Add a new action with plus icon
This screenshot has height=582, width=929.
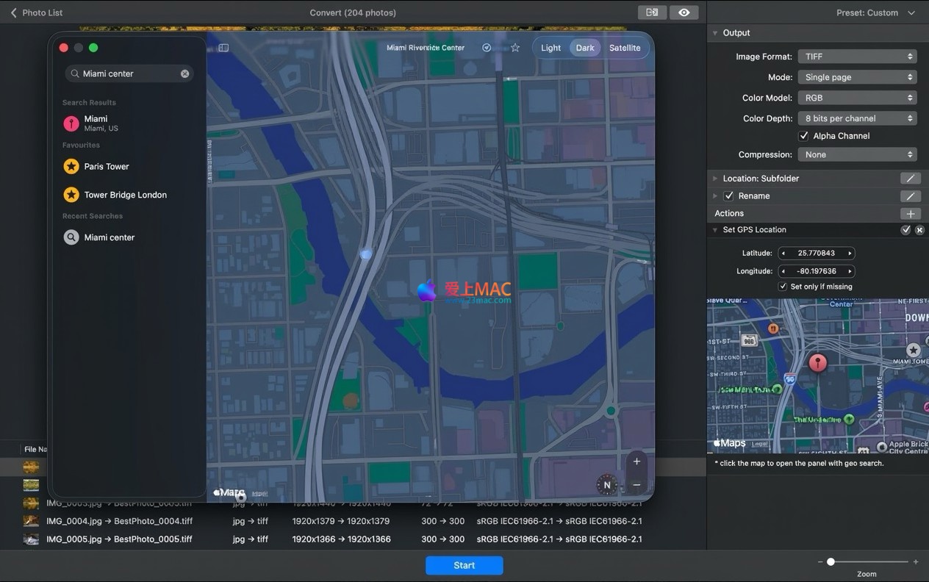click(x=910, y=214)
